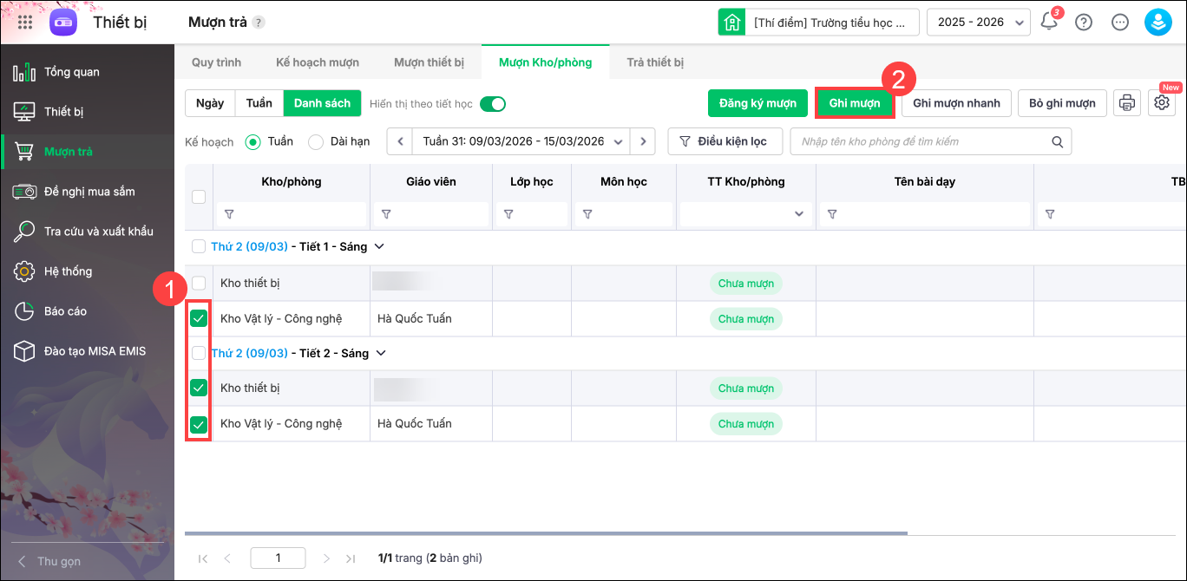
Task: Go to previous week arrow
Action: point(400,141)
